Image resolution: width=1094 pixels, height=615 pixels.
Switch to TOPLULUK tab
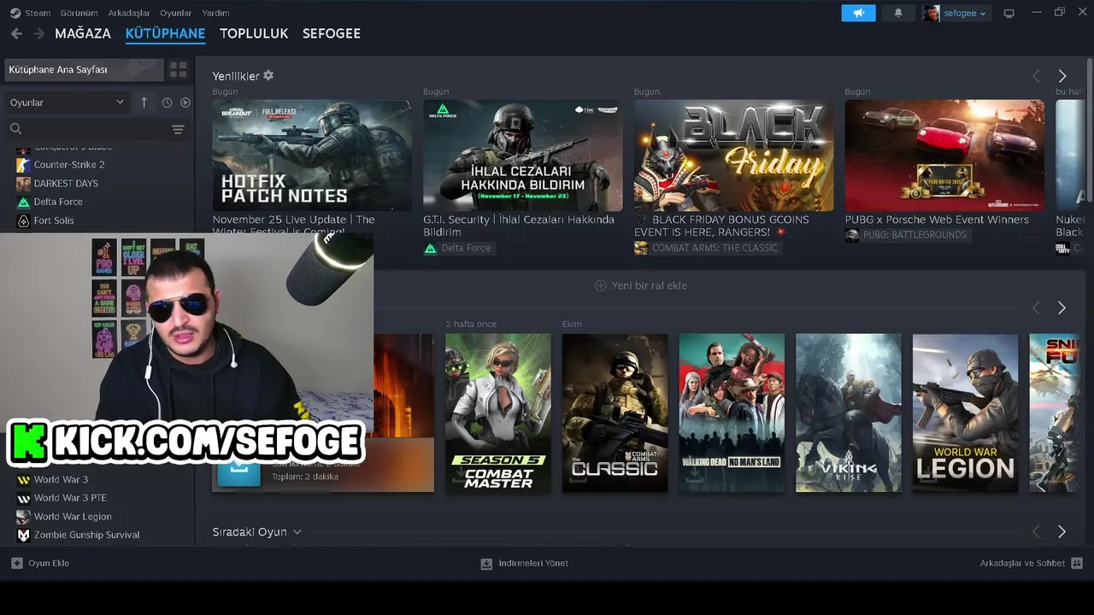[254, 33]
